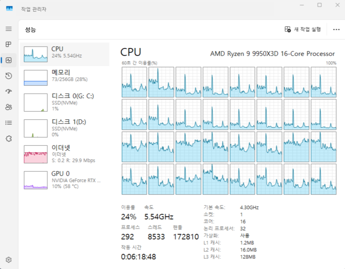Open the Startup apps page icon

pos(9,91)
